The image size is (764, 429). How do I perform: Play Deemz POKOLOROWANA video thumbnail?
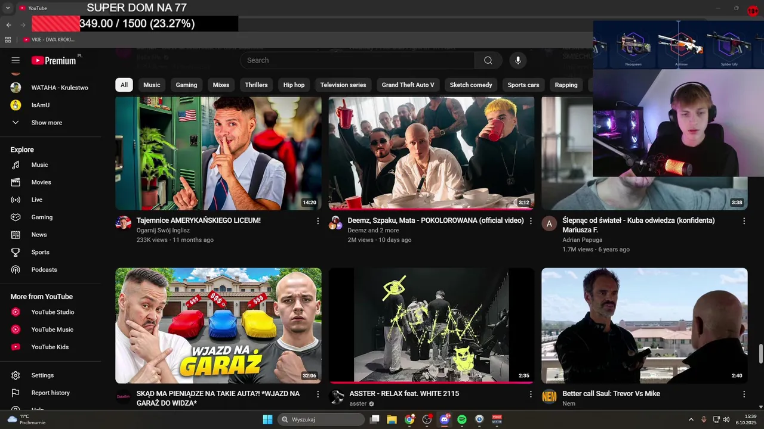pos(432,153)
